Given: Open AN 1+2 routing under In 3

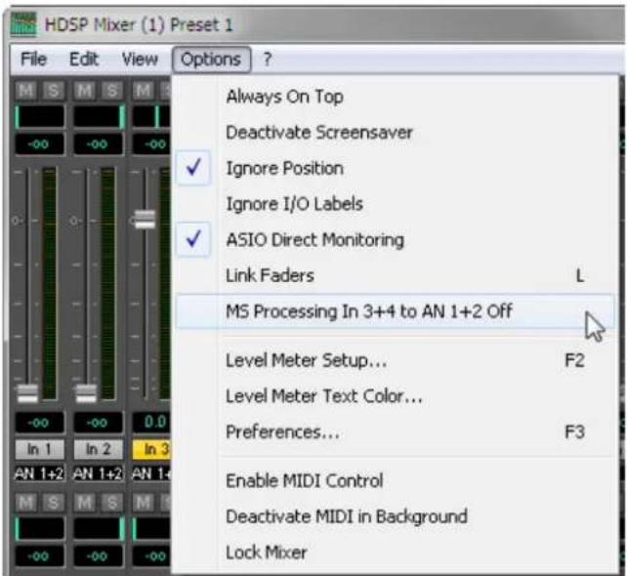Looking at the screenshot, I should (151, 474).
